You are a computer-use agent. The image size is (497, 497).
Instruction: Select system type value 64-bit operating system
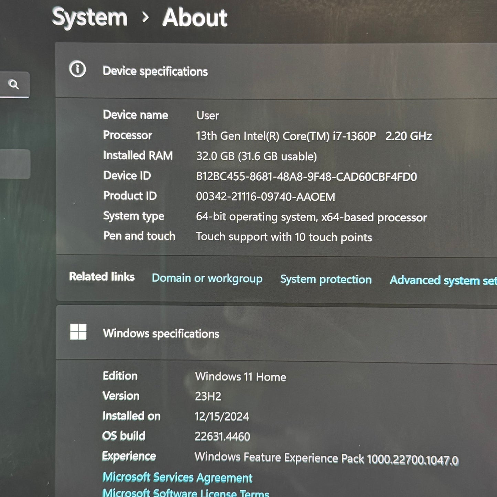click(x=311, y=217)
